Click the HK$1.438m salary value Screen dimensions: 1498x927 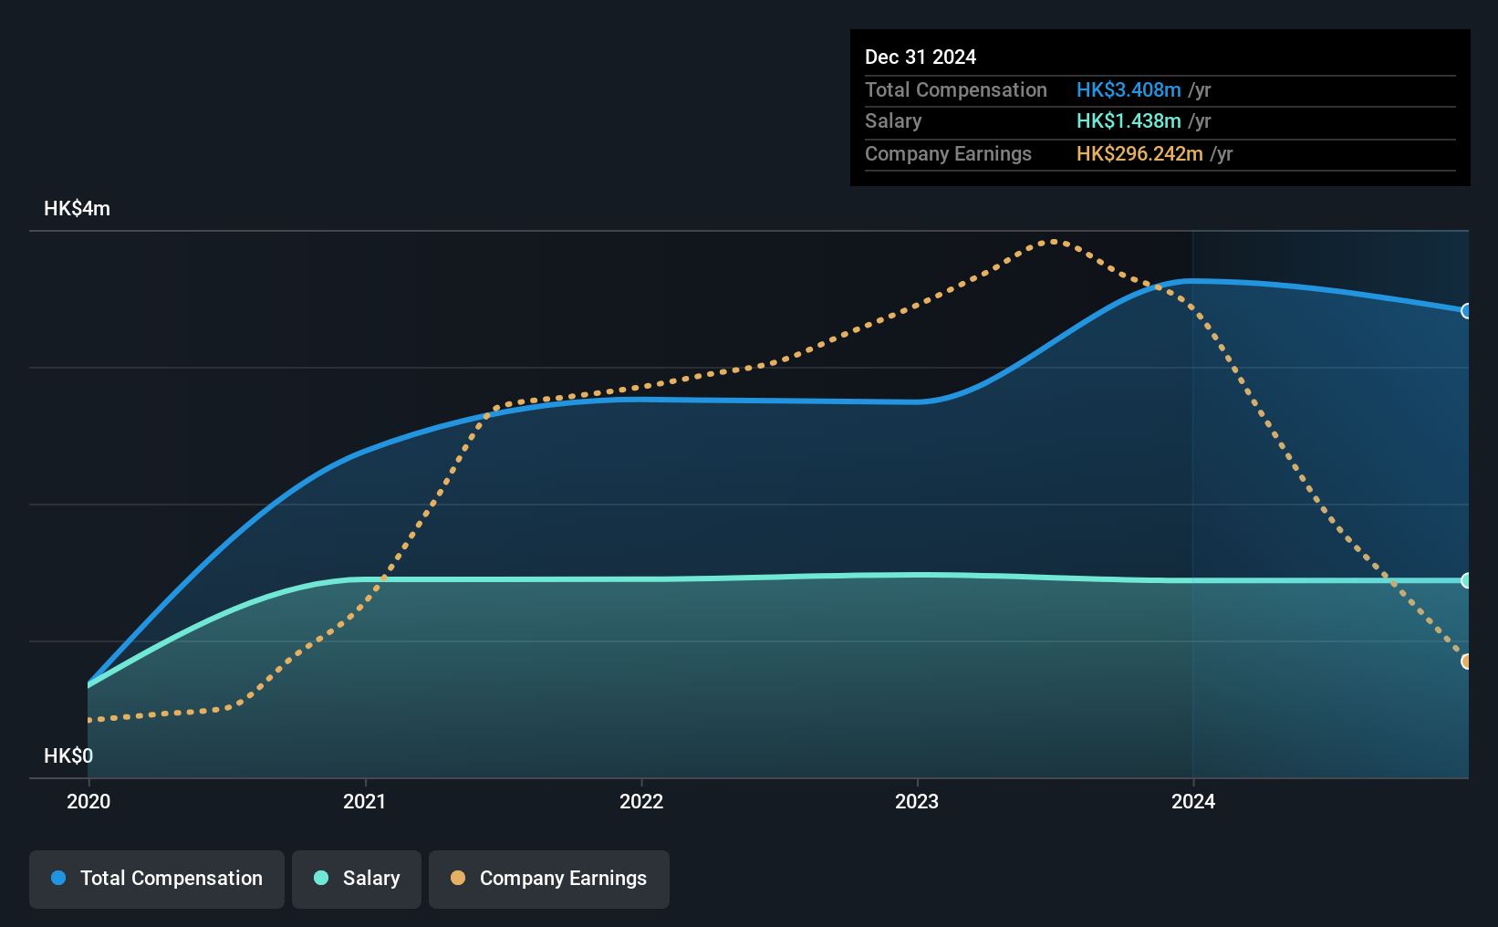(1129, 121)
